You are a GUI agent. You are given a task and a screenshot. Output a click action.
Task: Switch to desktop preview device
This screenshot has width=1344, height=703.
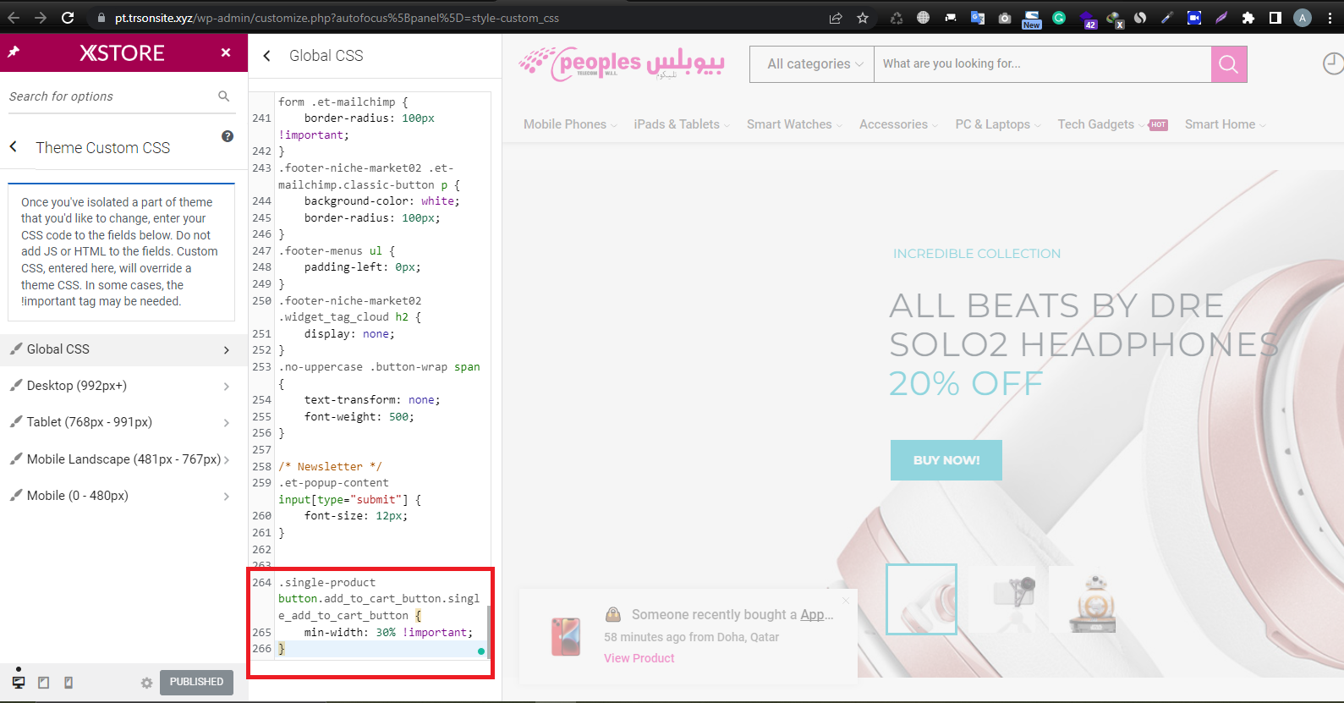(x=19, y=682)
